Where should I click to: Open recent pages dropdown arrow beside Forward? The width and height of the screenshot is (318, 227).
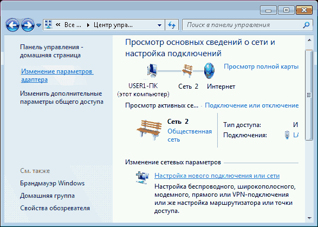click(39, 25)
